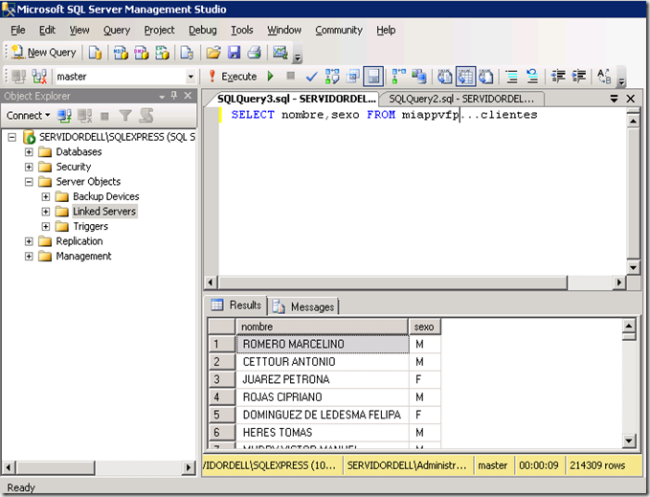Collapse the SERVIDORDELL\SQLEXPRESS server node
This screenshot has height=497, width=650.
tap(12, 137)
